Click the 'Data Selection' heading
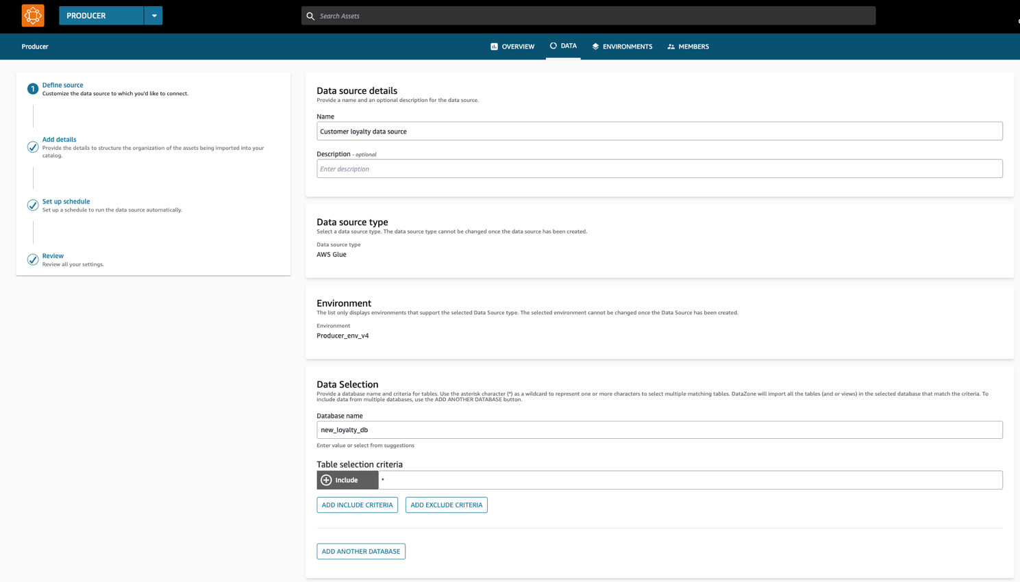This screenshot has width=1020, height=582. (347, 385)
